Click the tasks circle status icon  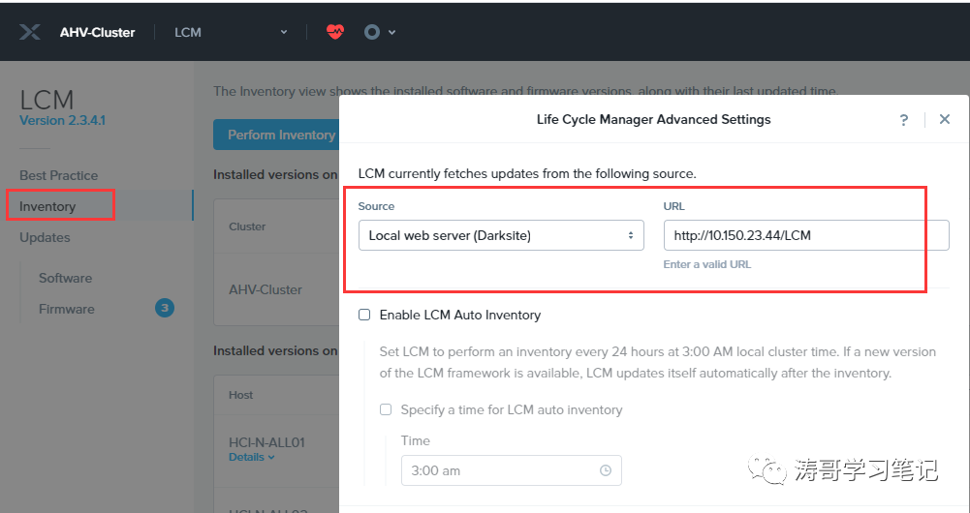[372, 32]
